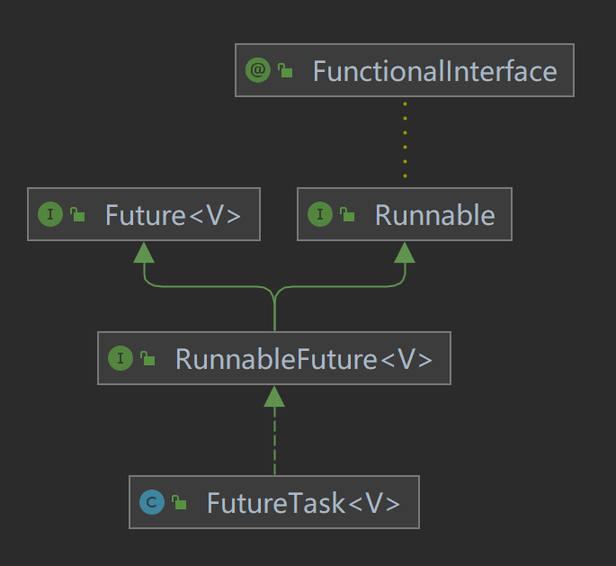
Task: Click the arrowhead pointing into Runnable
Action: pos(405,252)
